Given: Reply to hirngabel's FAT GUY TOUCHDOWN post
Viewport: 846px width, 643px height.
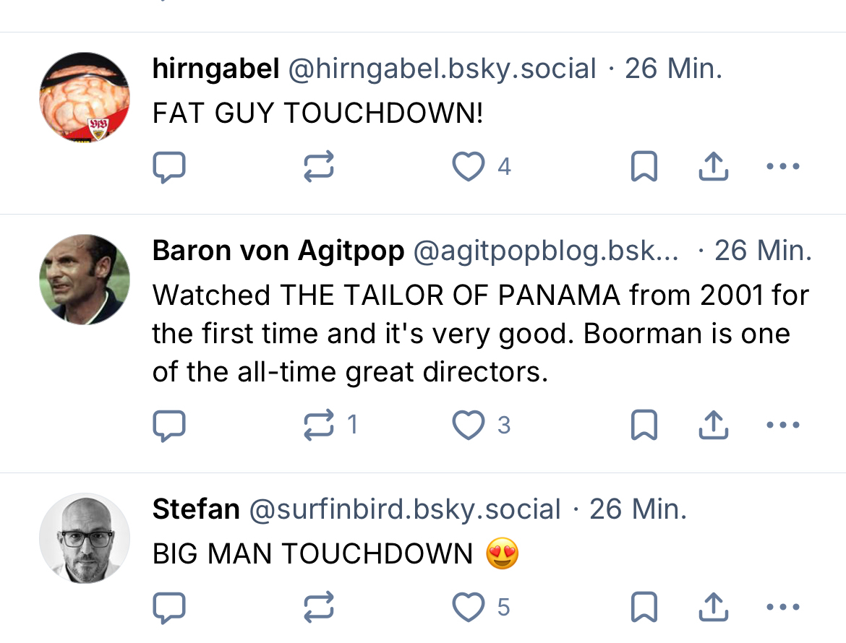Looking at the screenshot, I should [x=169, y=167].
